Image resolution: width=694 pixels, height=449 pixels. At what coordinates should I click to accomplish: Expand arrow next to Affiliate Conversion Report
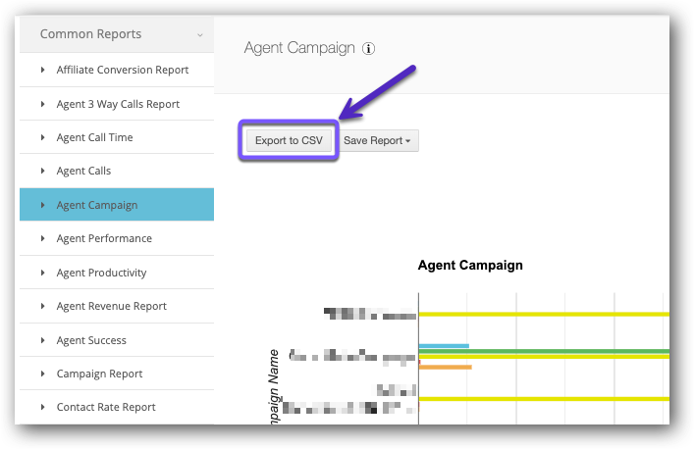42,70
